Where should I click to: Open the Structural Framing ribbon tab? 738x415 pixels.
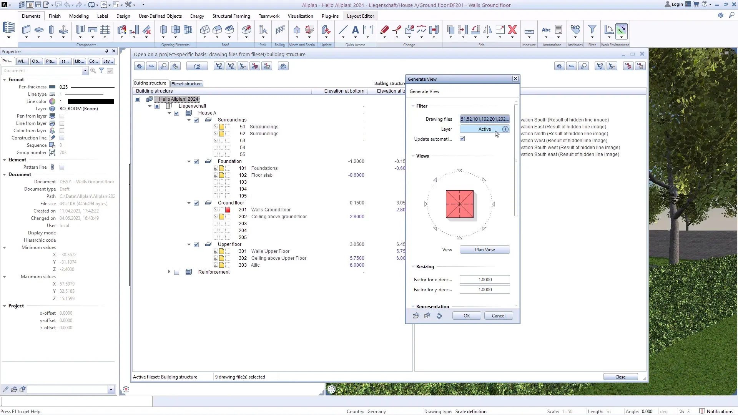click(231, 16)
